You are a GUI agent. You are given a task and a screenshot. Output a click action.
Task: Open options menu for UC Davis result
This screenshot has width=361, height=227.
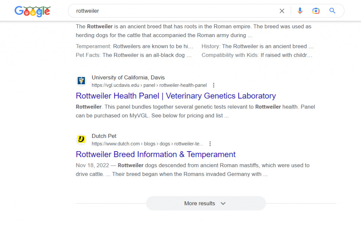[214, 85]
